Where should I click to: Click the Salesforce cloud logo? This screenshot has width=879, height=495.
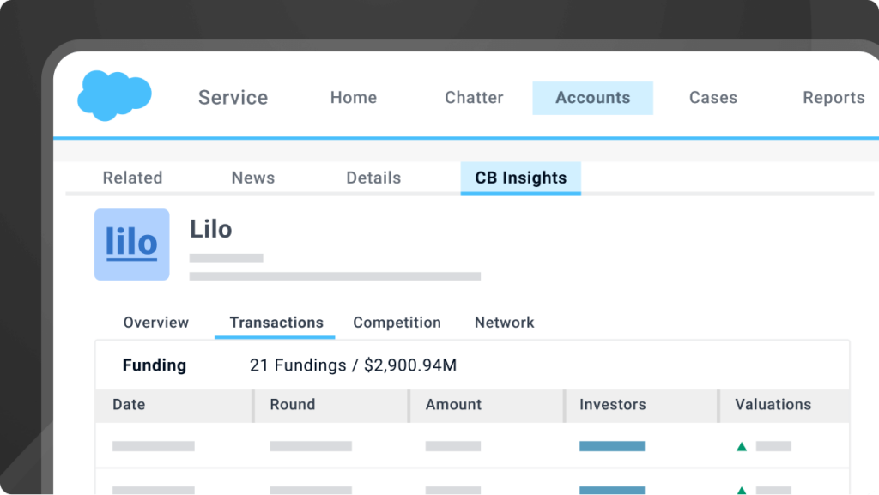pos(114,95)
